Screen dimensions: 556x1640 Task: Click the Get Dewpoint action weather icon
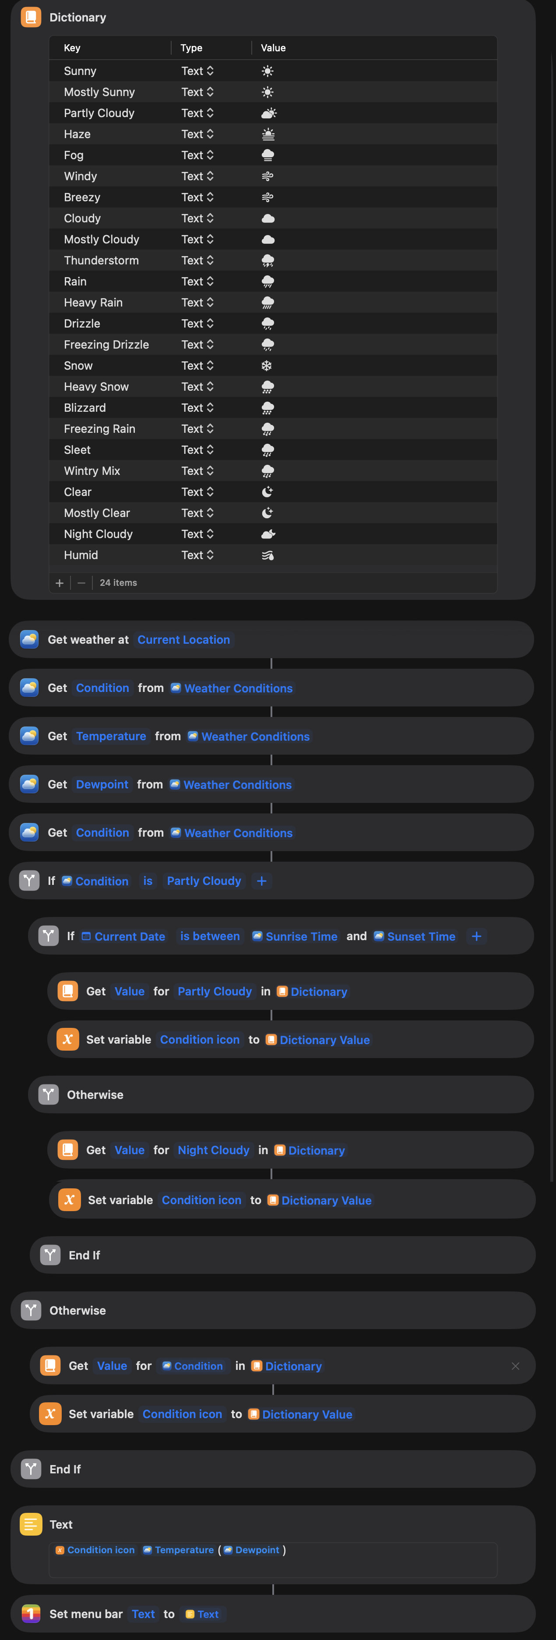coord(29,784)
